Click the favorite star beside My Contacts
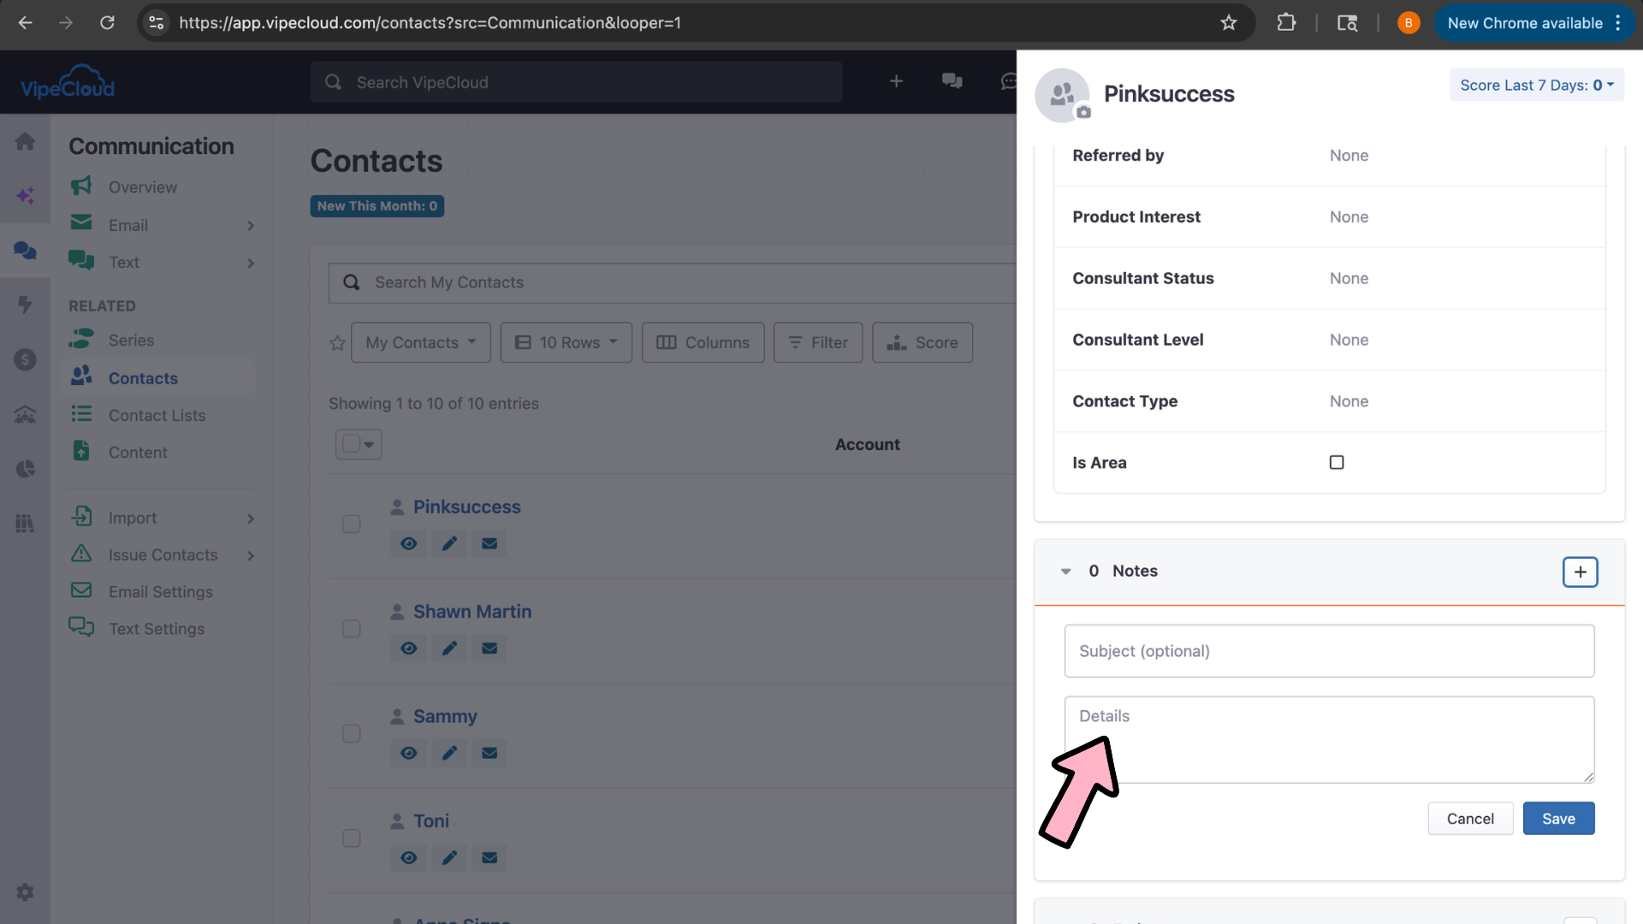Screen dimensions: 1643x924 coord(337,343)
